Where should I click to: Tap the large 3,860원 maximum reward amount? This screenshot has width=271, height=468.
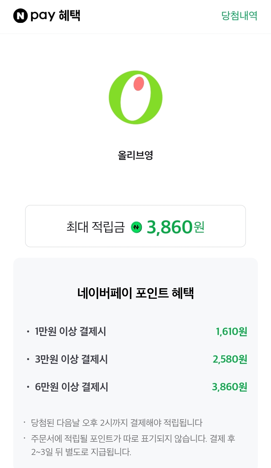click(x=175, y=227)
